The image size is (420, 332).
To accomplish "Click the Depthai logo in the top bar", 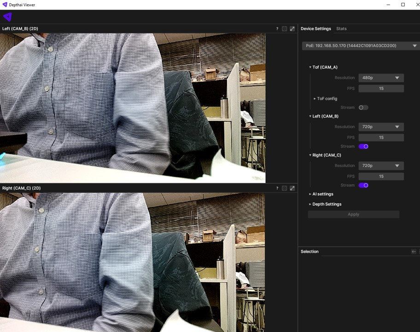I will point(7,17).
